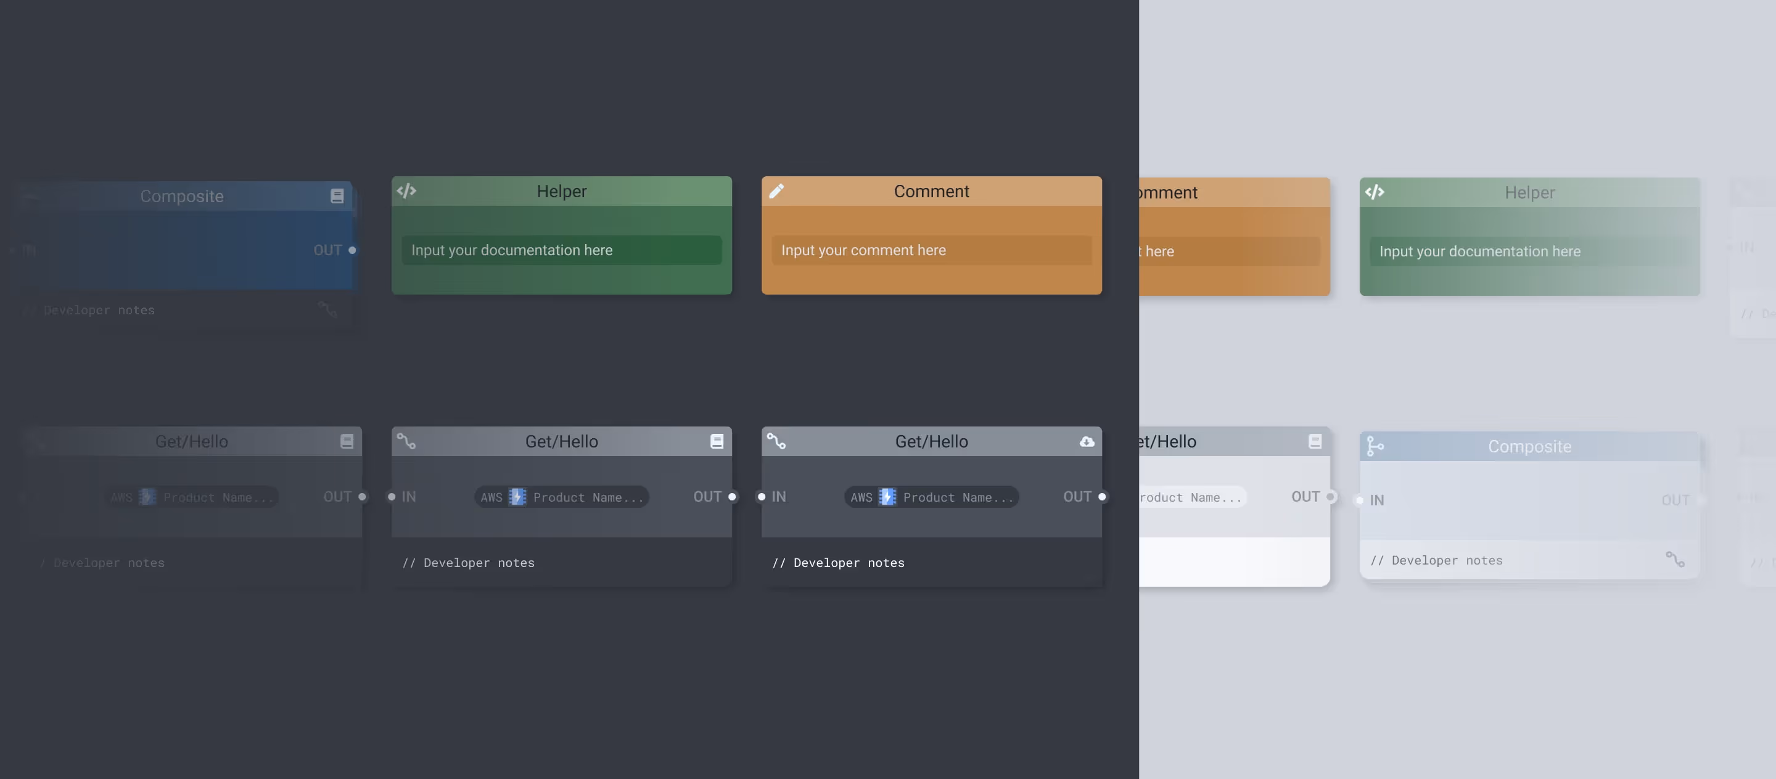Image resolution: width=1776 pixels, height=779 pixels.
Task: Click route icon on Get/Hello node with cloud
Action: (776, 441)
